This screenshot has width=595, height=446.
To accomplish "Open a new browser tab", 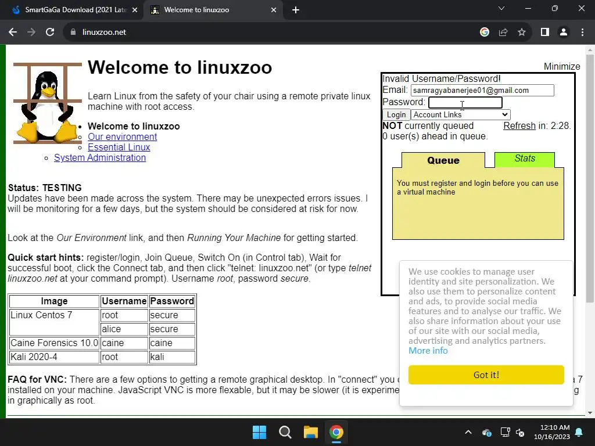I will point(296,10).
